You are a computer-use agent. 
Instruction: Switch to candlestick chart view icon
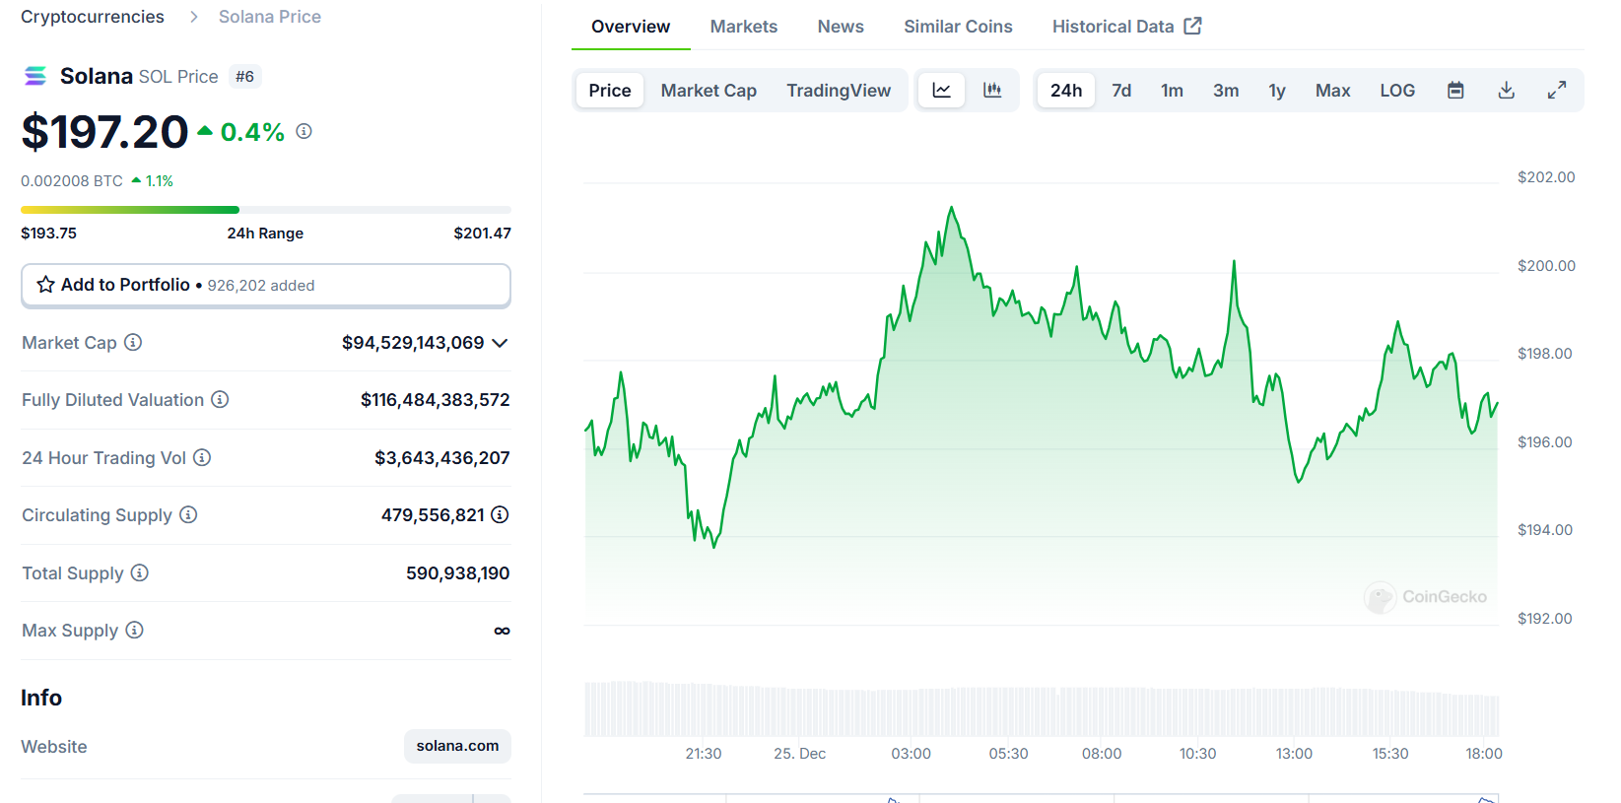[992, 91]
